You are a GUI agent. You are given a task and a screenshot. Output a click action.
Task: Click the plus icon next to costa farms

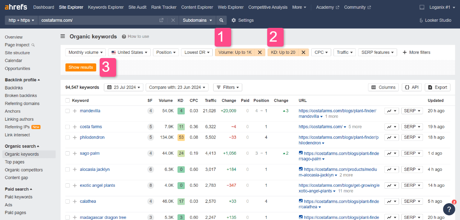[75, 127]
